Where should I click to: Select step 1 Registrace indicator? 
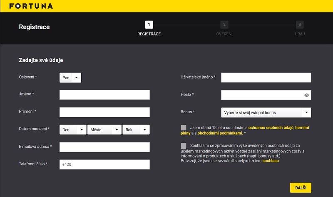click(149, 25)
